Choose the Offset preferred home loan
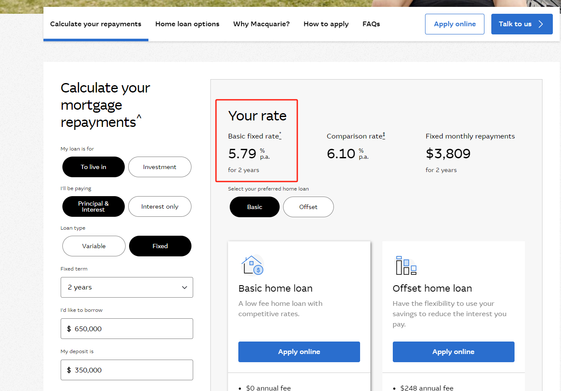This screenshot has width=561, height=391. tap(308, 207)
